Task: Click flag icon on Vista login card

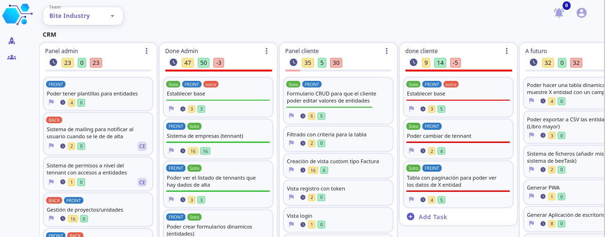Action: coord(291,224)
